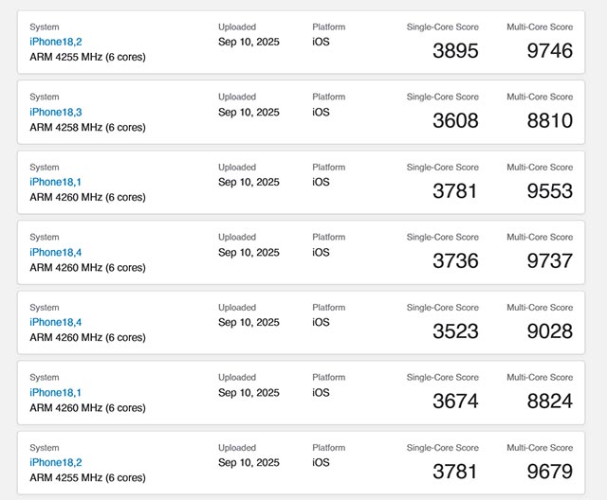Click the single-core score 3736
607x500 pixels.
pos(455,261)
